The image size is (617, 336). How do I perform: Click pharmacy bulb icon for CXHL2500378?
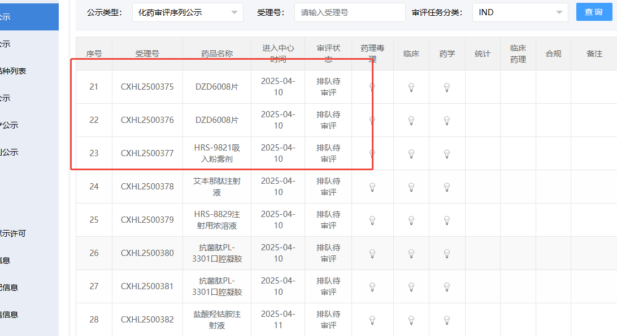(447, 187)
